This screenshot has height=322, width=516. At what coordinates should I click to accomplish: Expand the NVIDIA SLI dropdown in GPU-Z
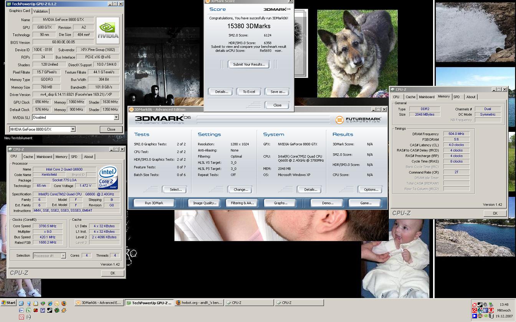click(116, 117)
